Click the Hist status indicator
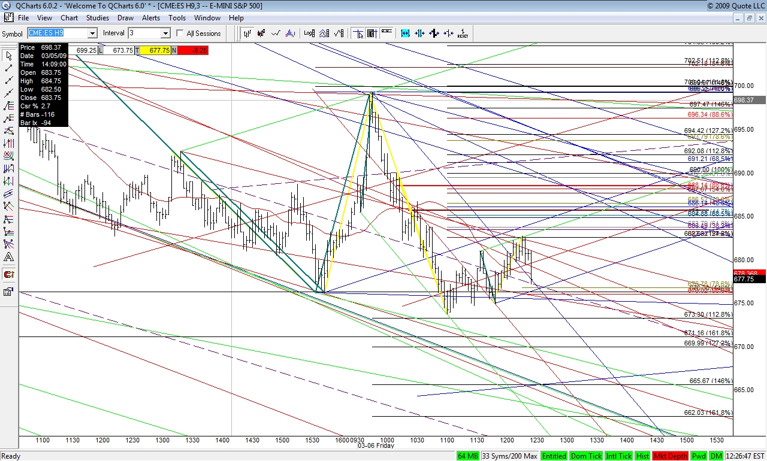Viewport: 767px width, 461px height. coord(642,456)
